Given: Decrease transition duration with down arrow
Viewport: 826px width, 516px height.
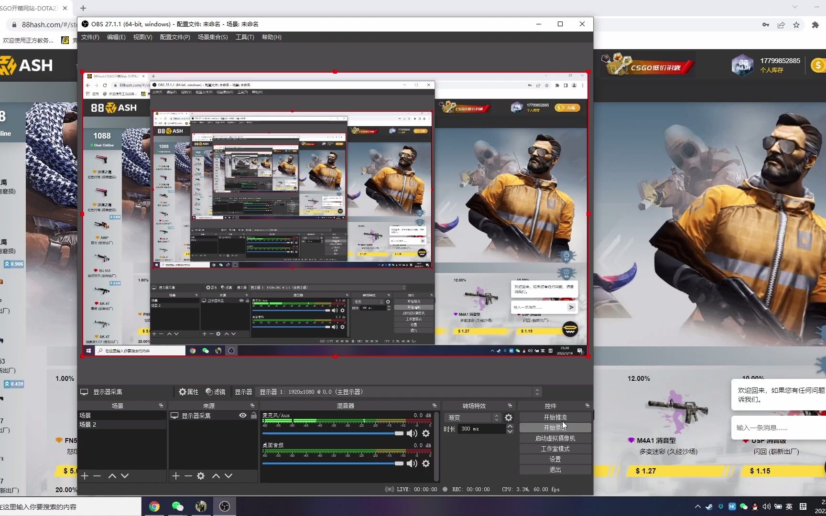Looking at the screenshot, I should (510, 431).
